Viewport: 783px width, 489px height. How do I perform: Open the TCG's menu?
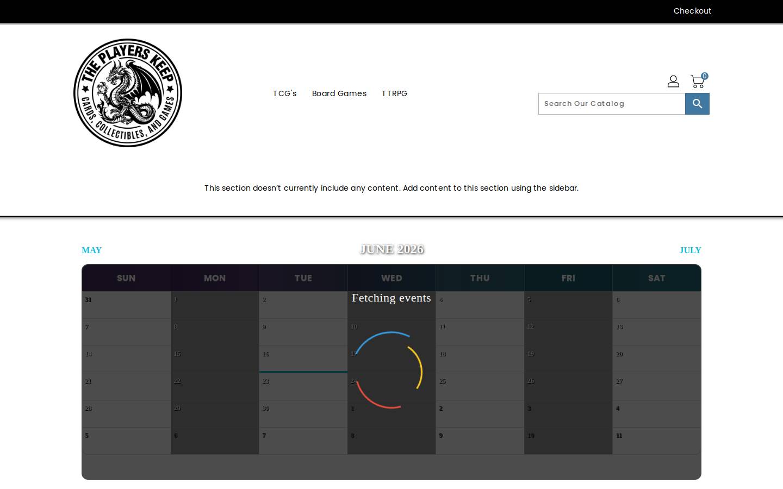(285, 93)
